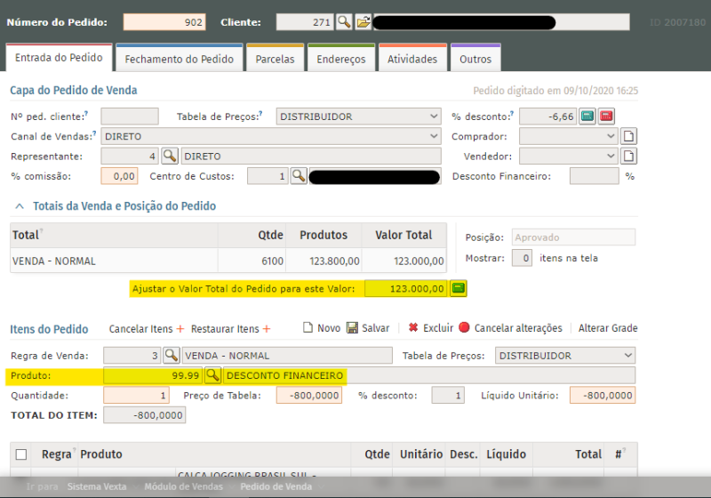The width and height of the screenshot is (711, 498).
Task: Search Centro de Custos with magnifier
Action: pyautogui.click(x=299, y=176)
